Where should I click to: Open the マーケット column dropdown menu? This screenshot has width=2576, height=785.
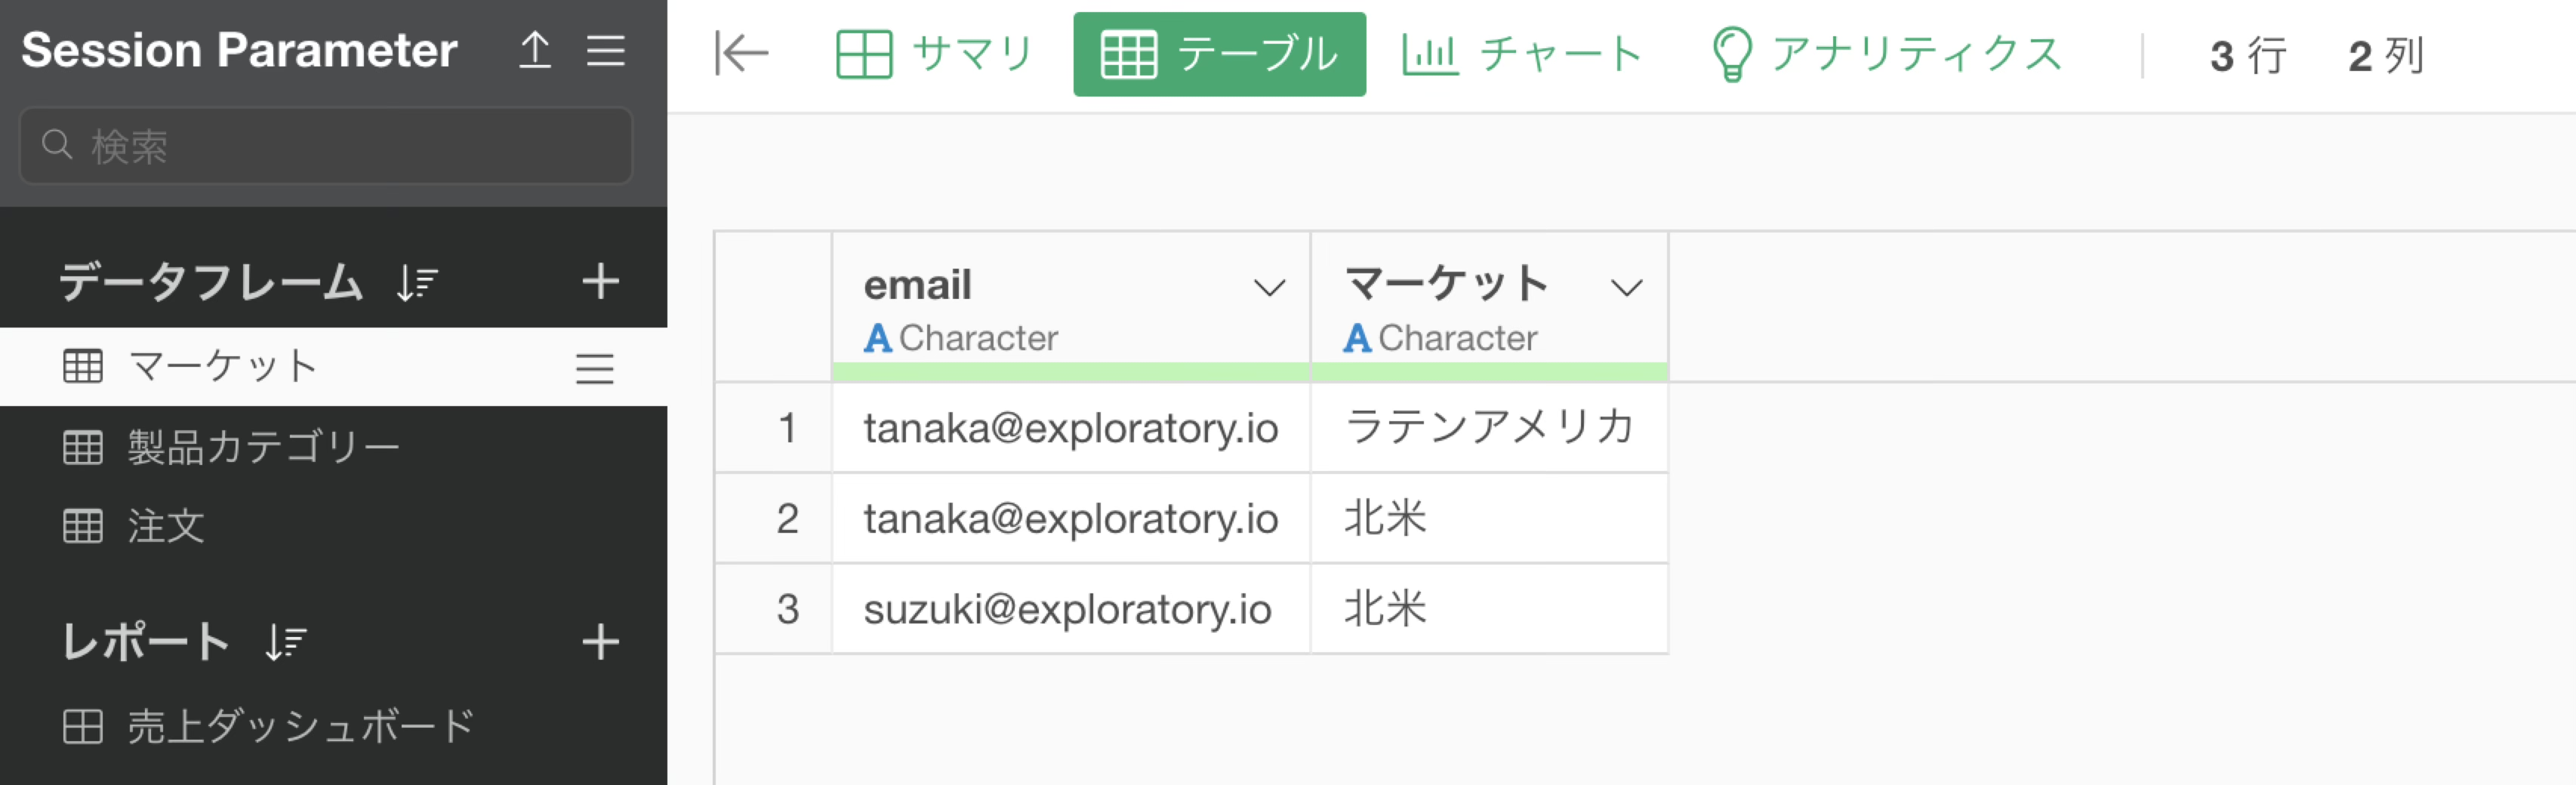coord(1627,288)
